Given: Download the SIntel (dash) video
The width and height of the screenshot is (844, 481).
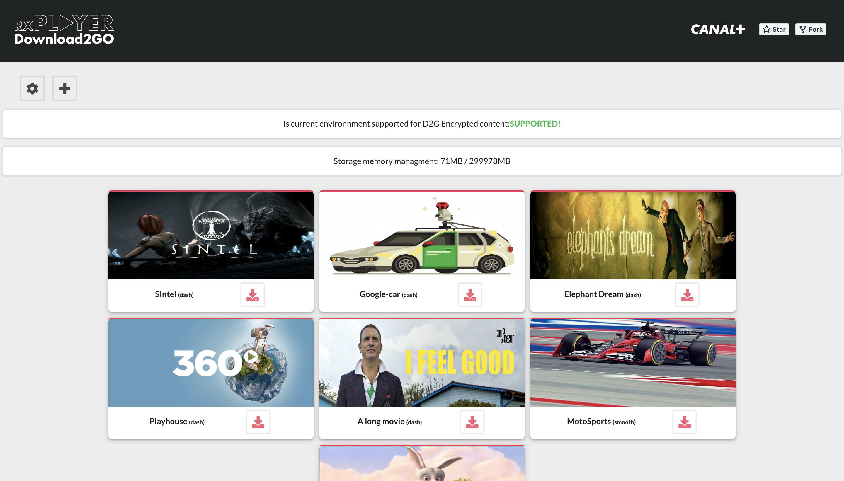Looking at the screenshot, I should tap(253, 294).
